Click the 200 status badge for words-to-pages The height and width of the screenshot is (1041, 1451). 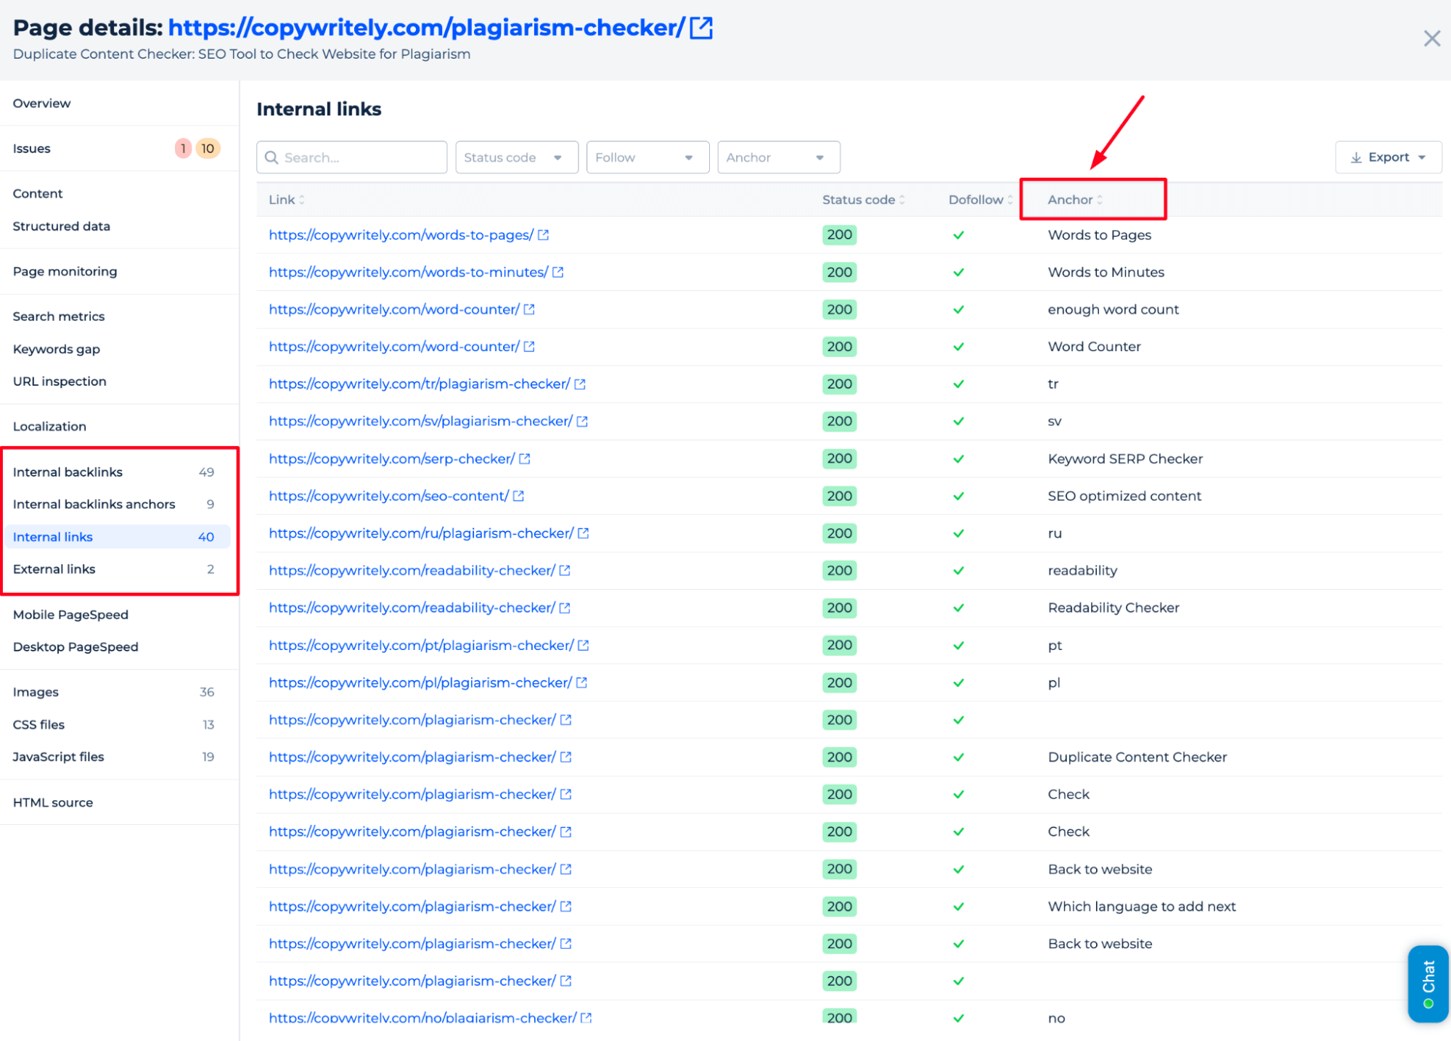tap(839, 235)
